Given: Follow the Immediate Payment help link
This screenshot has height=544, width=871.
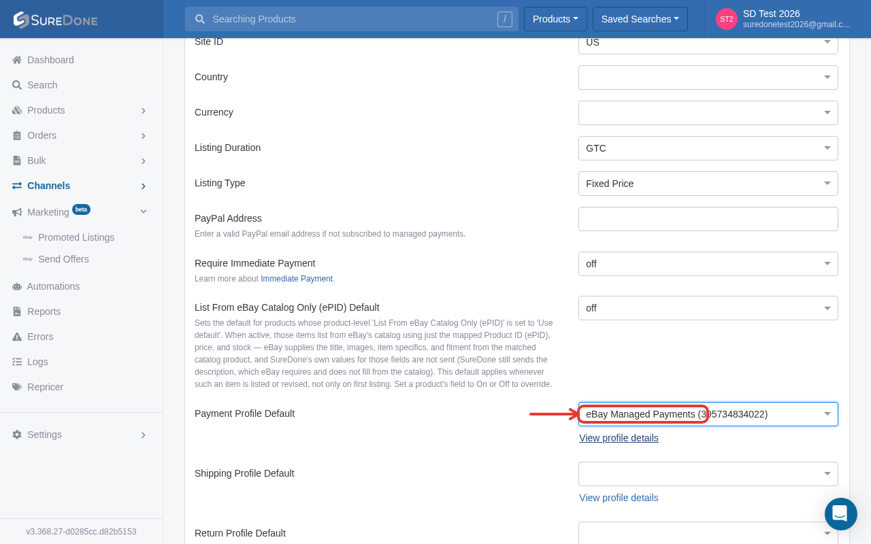Looking at the screenshot, I should [297, 279].
